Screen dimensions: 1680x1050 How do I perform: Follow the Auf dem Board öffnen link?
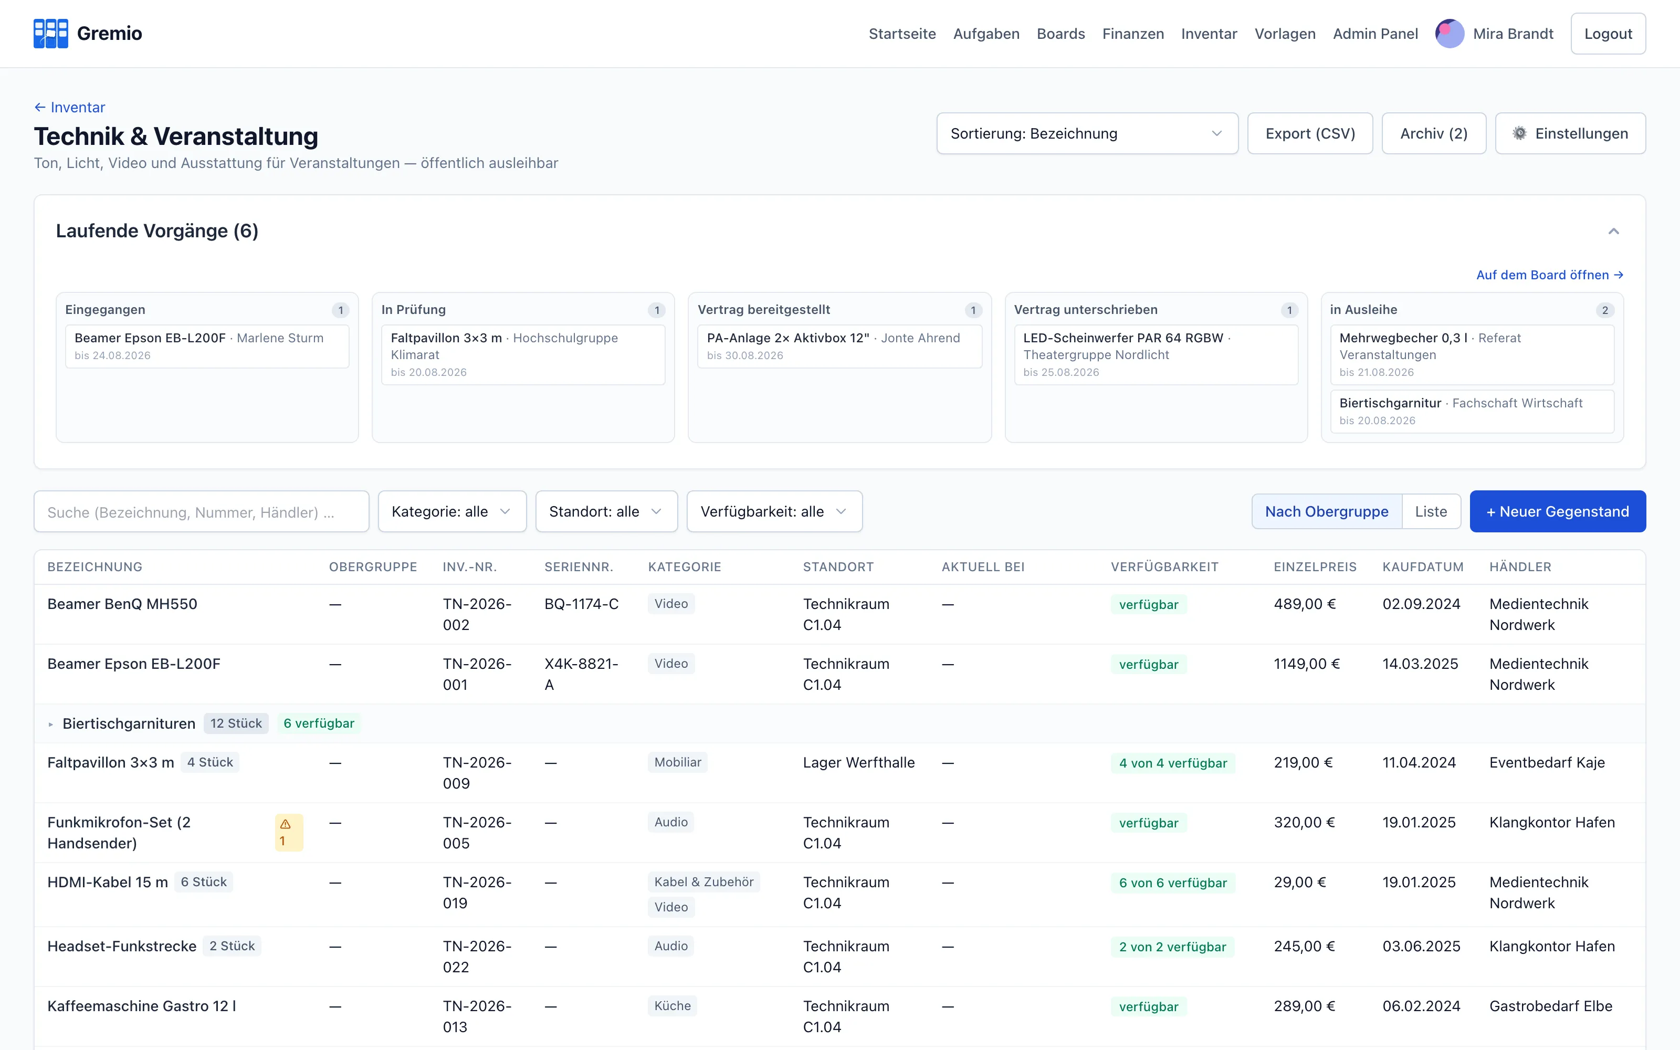[x=1549, y=275]
